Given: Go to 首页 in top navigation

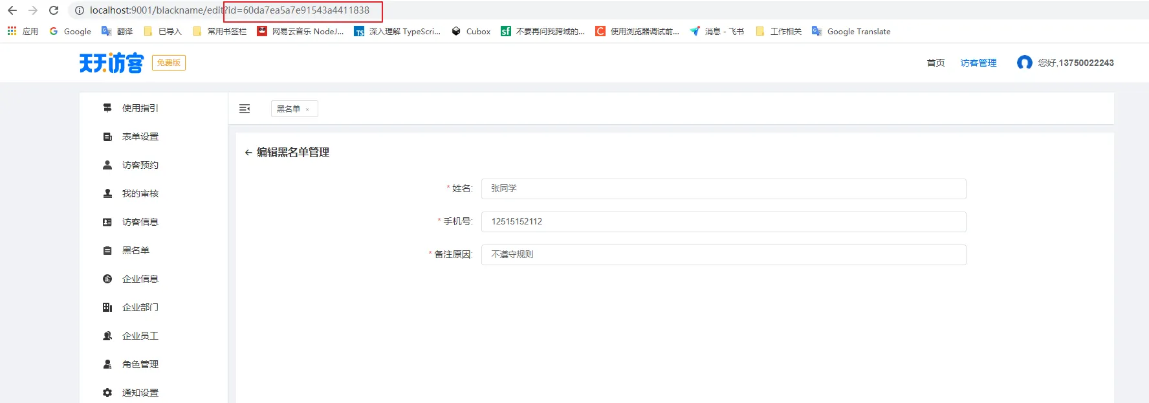Looking at the screenshot, I should click(x=936, y=63).
